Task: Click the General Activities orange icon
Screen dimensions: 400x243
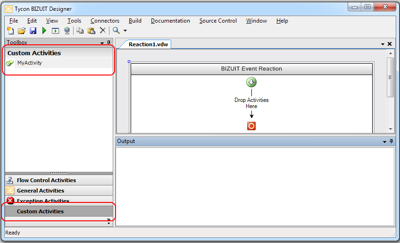Action: (10, 191)
